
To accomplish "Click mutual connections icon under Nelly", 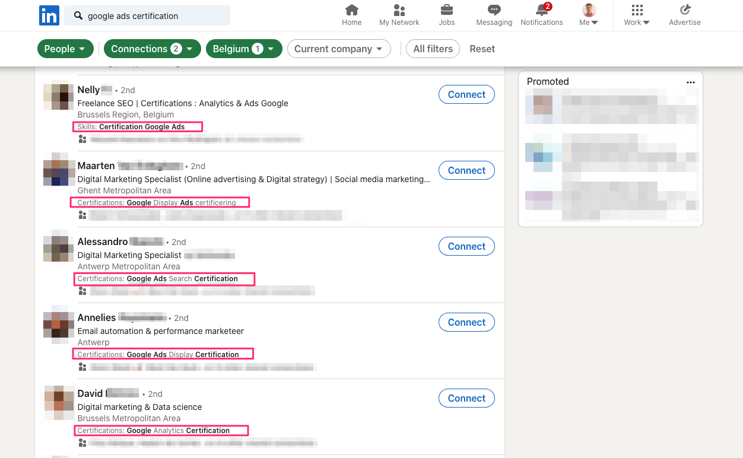I will click(x=82, y=139).
